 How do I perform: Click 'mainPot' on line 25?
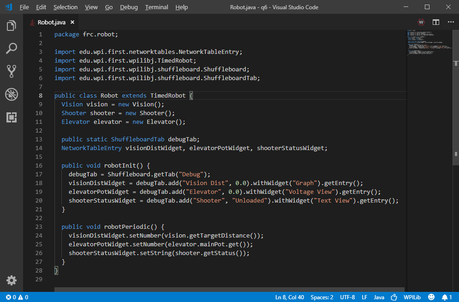212,244
